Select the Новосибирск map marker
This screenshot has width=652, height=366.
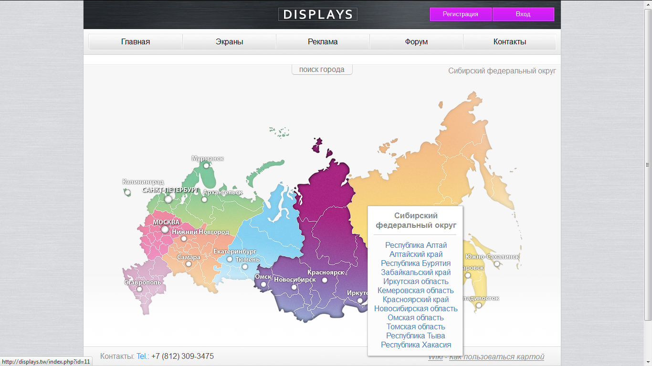294,287
